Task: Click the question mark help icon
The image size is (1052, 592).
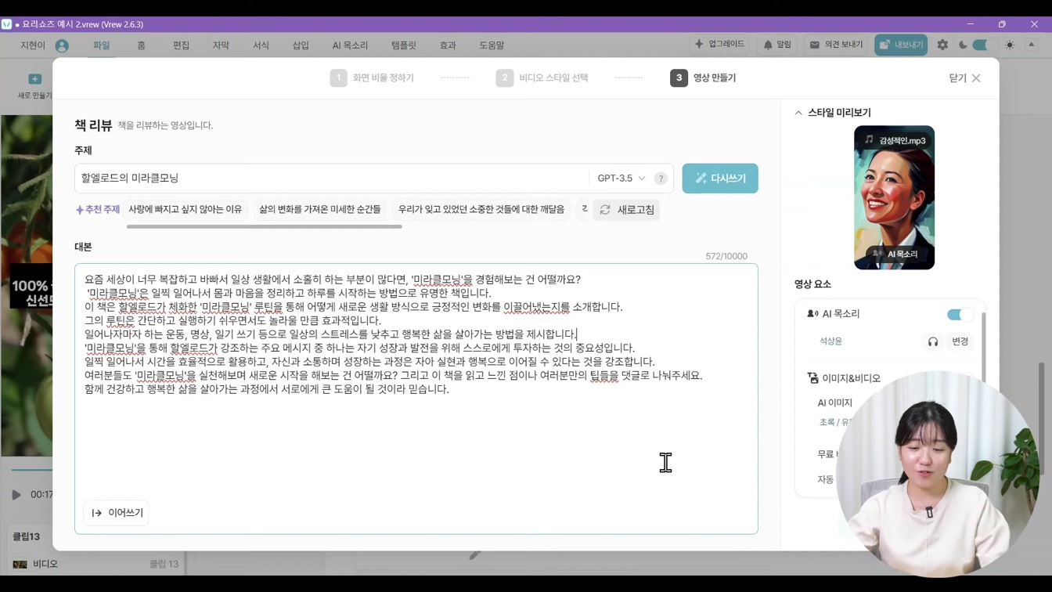Action: (x=661, y=179)
